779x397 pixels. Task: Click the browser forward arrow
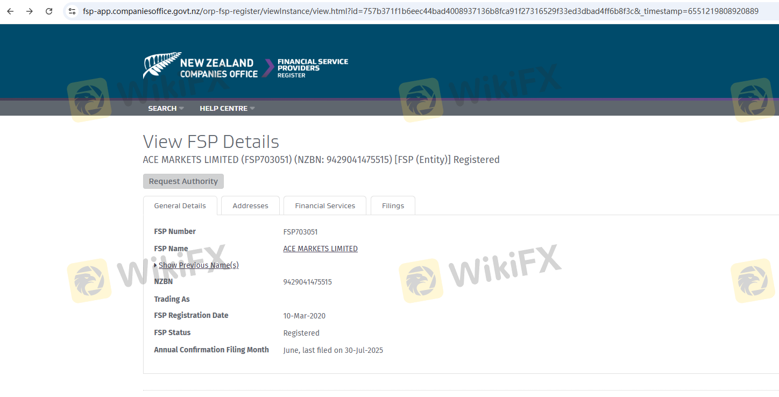point(30,11)
